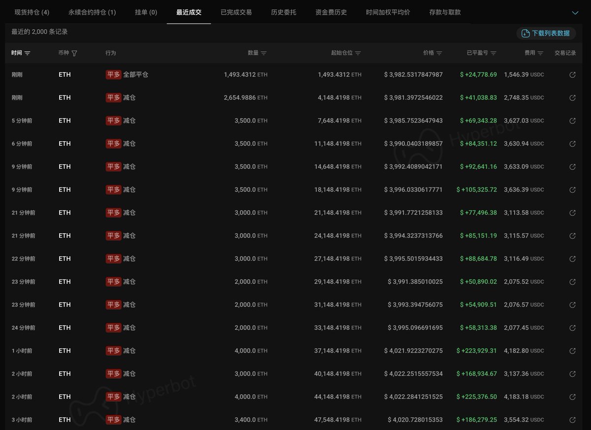The height and width of the screenshot is (430, 591).
Task: Click the 24 分钟前 time cell
Action: point(23,328)
